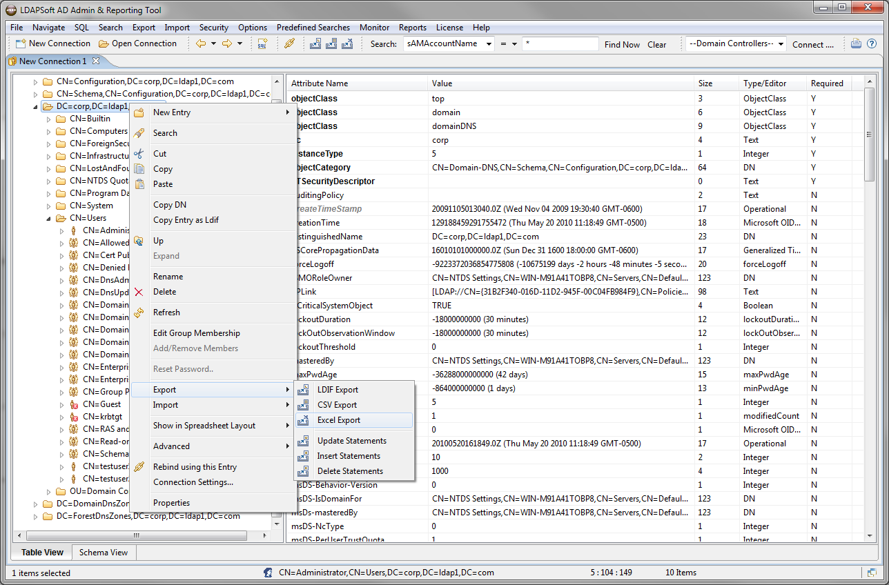Open the New Entry submenu

pos(212,112)
